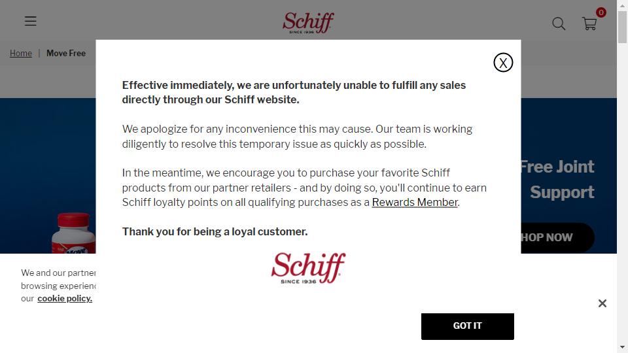This screenshot has width=628, height=353.
Task: Click the scrollbar down arrow
Action: tap(622, 347)
